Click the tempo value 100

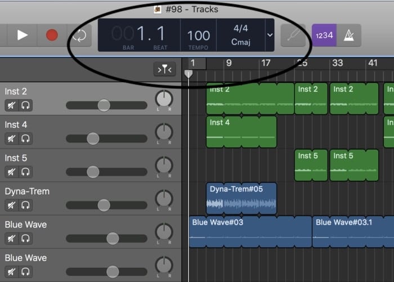199,35
